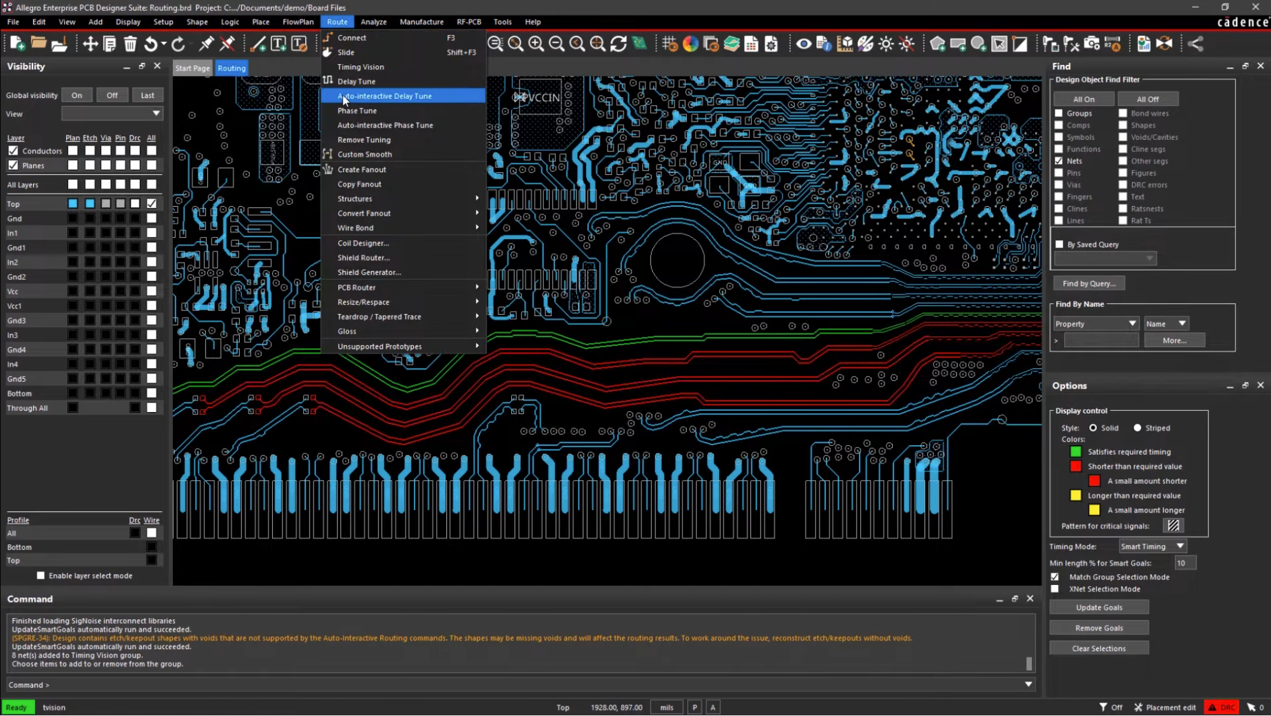Open the Share icon on the toolbar

1195,44
